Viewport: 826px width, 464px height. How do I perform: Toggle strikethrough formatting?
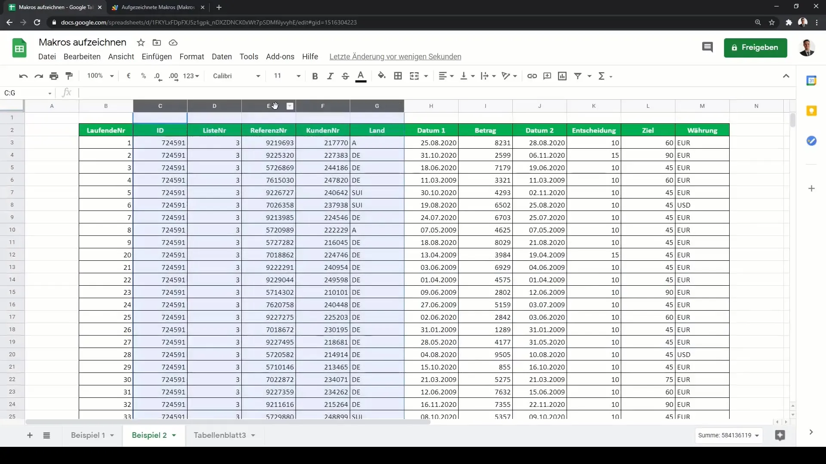click(x=345, y=76)
